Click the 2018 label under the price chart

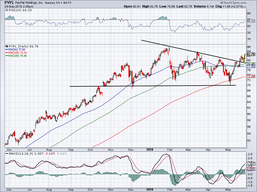tap(150, 149)
